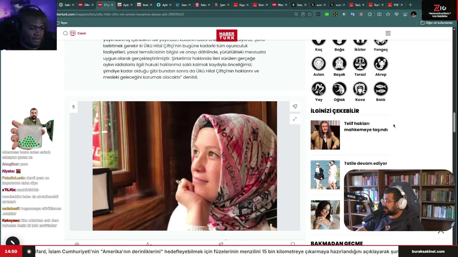Open the green NOX browser extension
Viewport: 458px width, 257px height.
point(327,14)
